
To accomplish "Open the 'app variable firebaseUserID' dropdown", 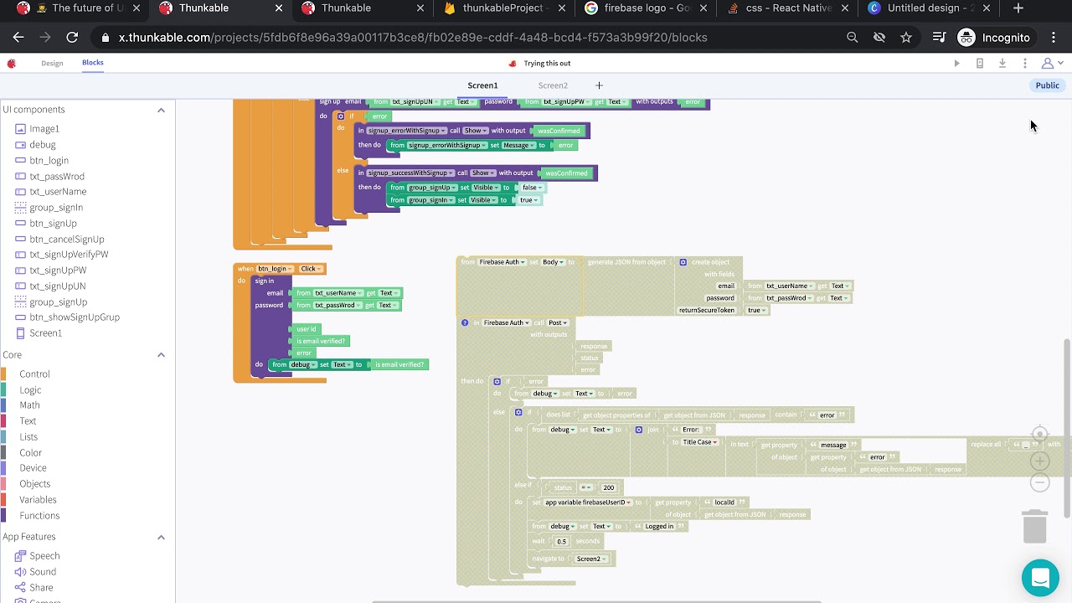I will pos(588,502).
